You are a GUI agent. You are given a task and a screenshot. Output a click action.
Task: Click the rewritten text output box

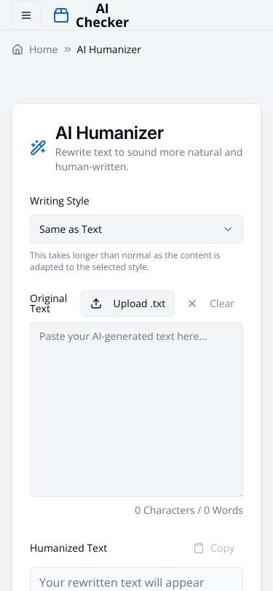137,579
